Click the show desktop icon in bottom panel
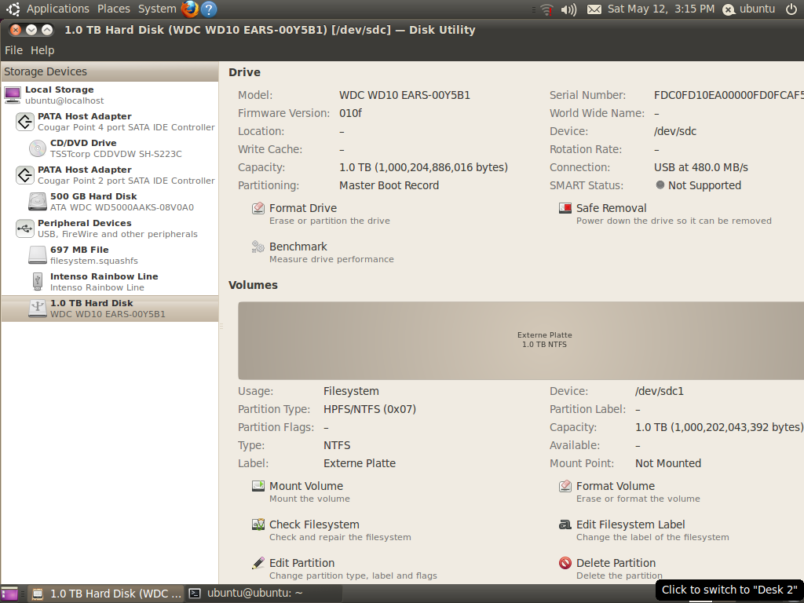Screen dimensions: 804x603 pyautogui.click(x=9, y=594)
